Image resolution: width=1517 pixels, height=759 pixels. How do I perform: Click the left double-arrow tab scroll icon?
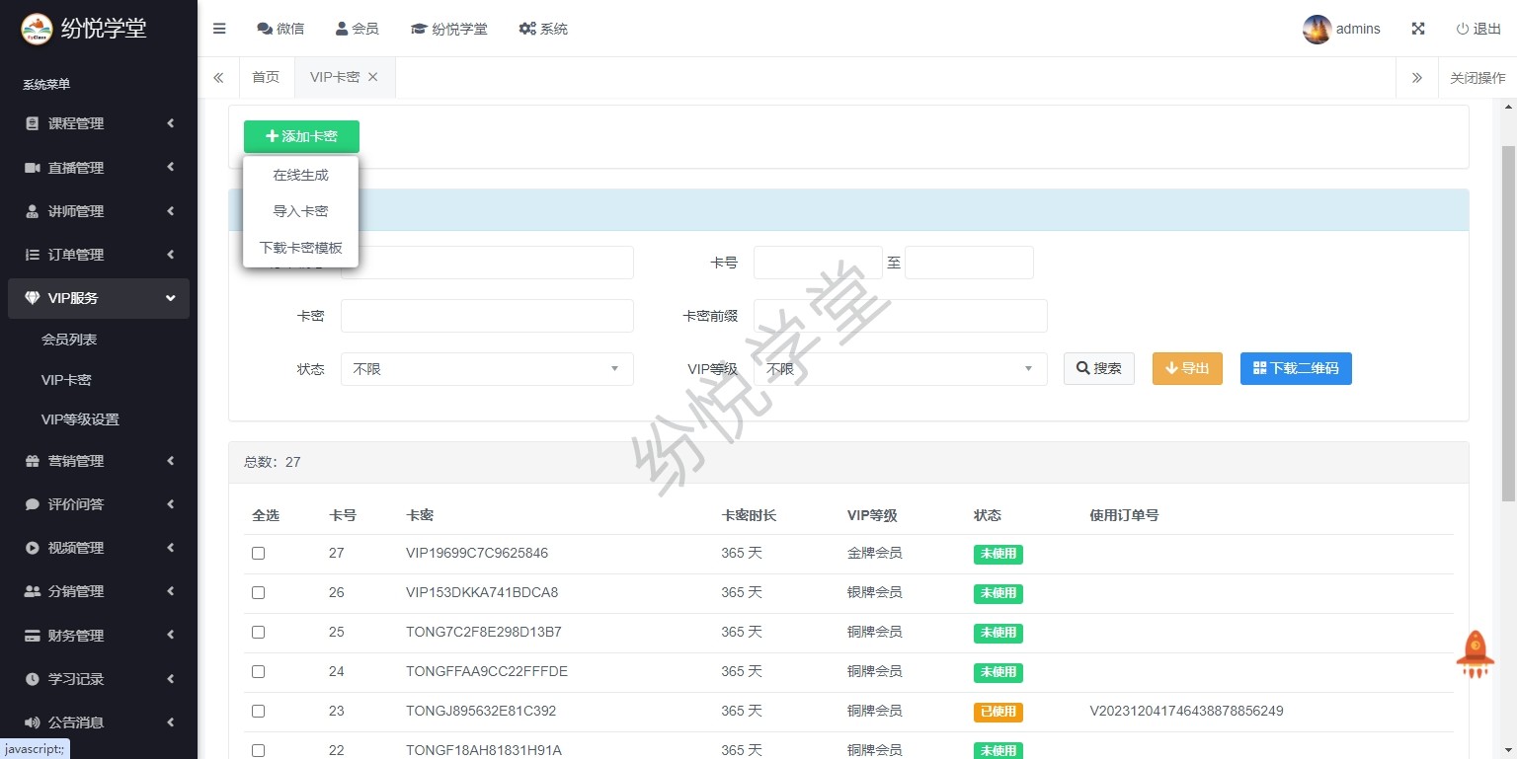tap(218, 77)
